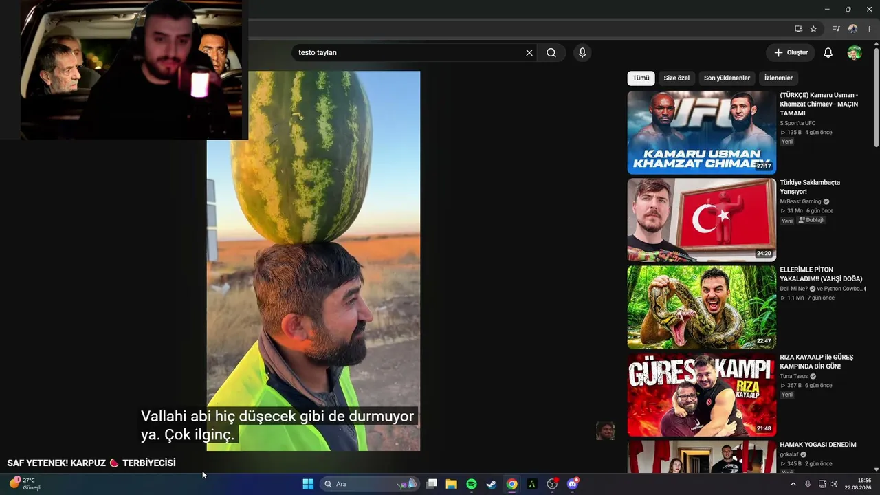Open the round app icon left of Discord
Image resolution: width=880 pixels, height=495 pixels.
click(552, 484)
